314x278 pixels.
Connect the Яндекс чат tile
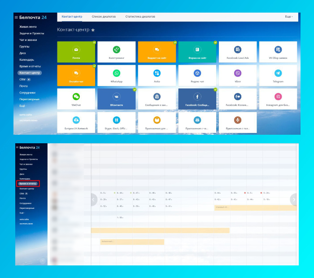[197, 75]
